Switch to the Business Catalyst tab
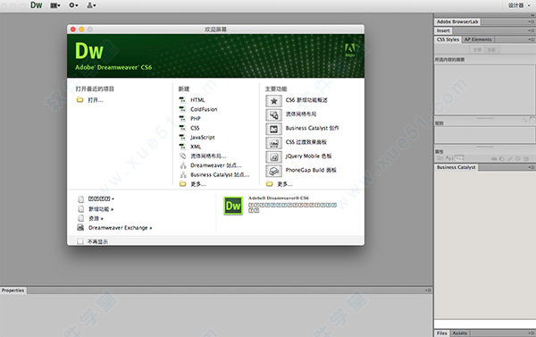 (456, 167)
